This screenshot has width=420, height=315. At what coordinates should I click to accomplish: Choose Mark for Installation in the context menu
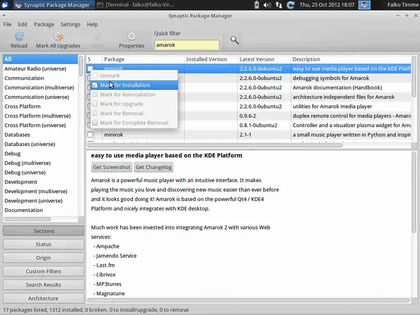click(134, 85)
